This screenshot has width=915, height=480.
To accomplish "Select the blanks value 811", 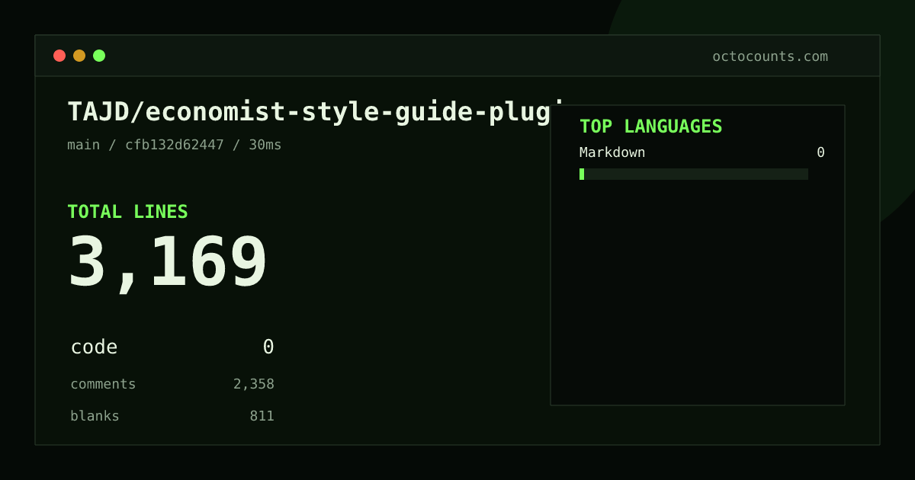I will pos(262,416).
